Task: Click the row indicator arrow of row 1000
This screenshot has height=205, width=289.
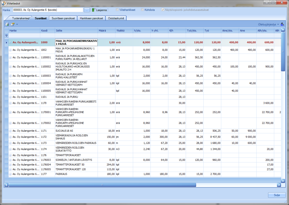Action: 6,43
